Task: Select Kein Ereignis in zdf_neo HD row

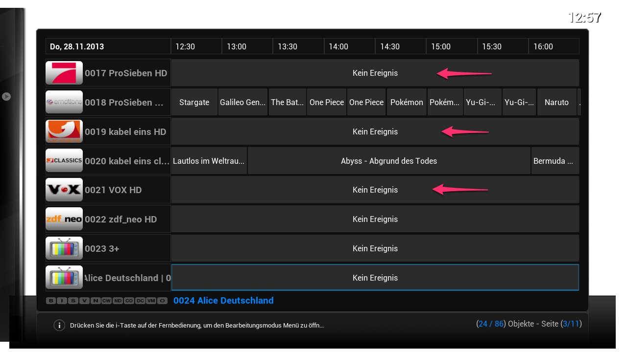Action: [x=375, y=219]
